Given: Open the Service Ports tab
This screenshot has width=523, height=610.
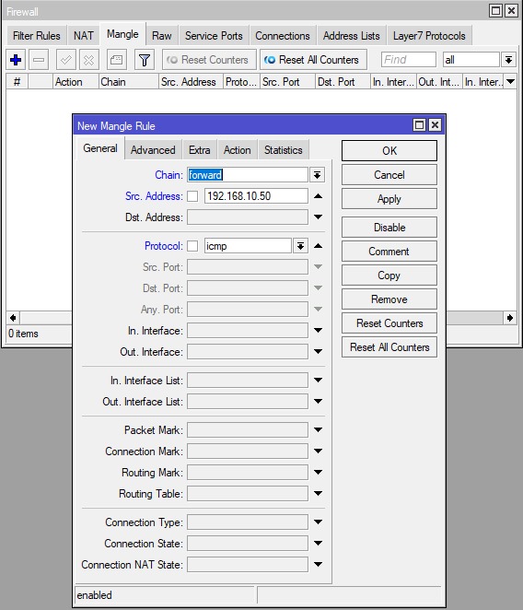Looking at the screenshot, I should pos(214,36).
